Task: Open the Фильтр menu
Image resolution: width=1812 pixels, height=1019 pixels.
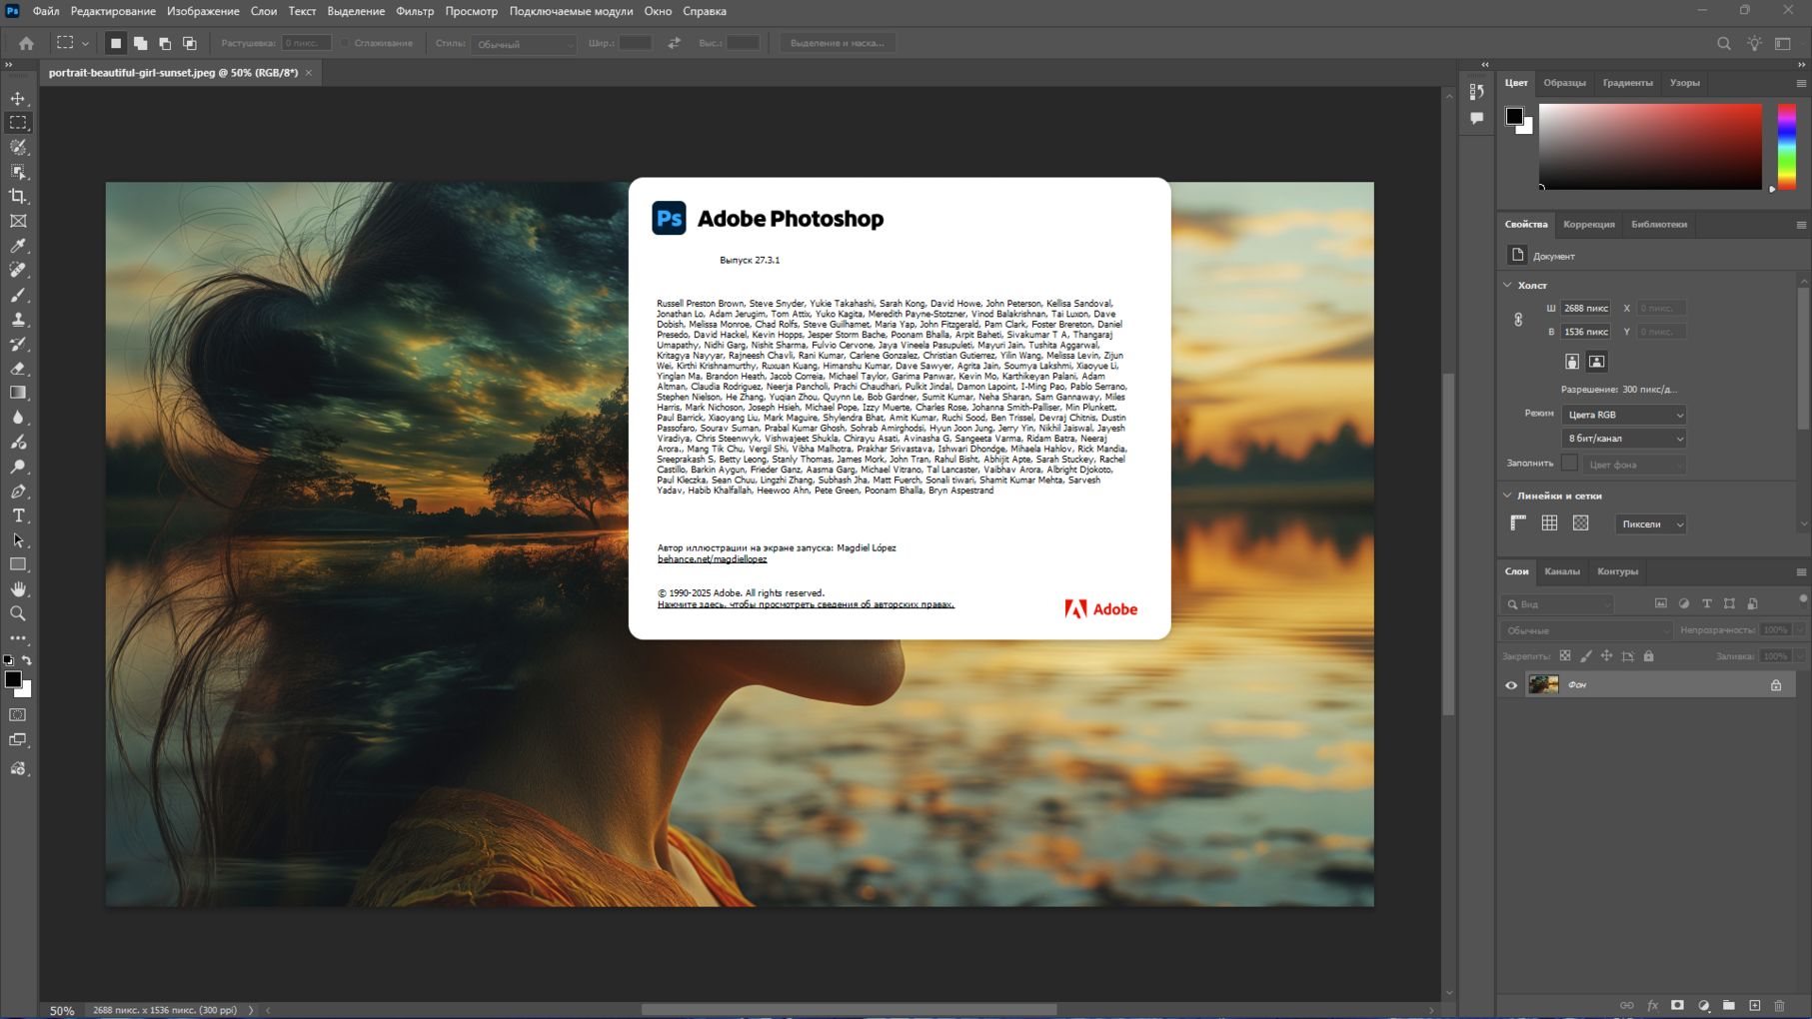Action: tap(414, 11)
